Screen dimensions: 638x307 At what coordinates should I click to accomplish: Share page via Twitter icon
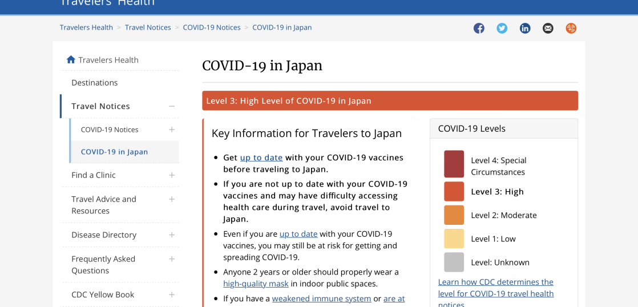point(502,28)
